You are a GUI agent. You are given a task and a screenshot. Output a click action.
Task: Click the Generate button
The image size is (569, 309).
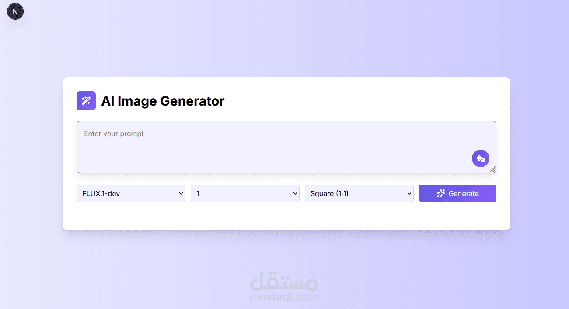pyautogui.click(x=457, y=193)
